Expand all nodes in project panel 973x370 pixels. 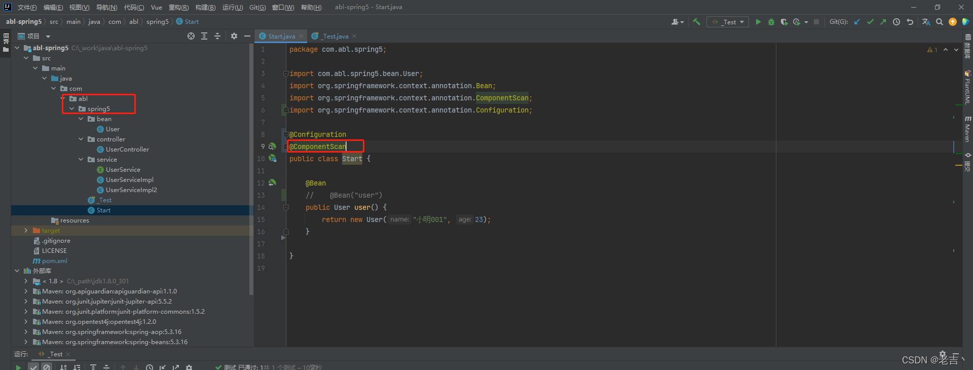(x=204, y=36)
